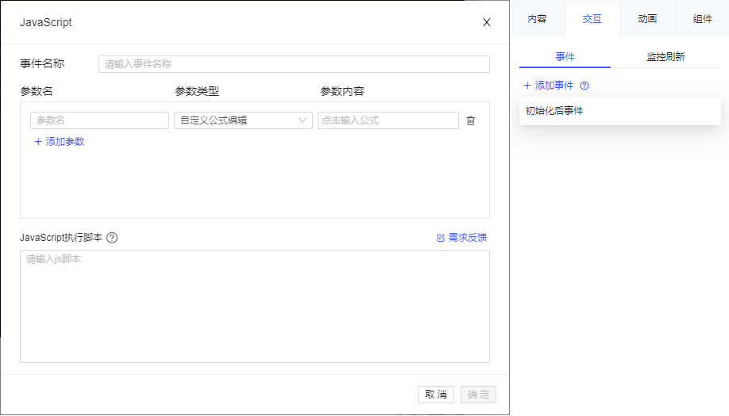Switch to the 内容 tab
Screen dimensions: 729x416
[538, 19]
